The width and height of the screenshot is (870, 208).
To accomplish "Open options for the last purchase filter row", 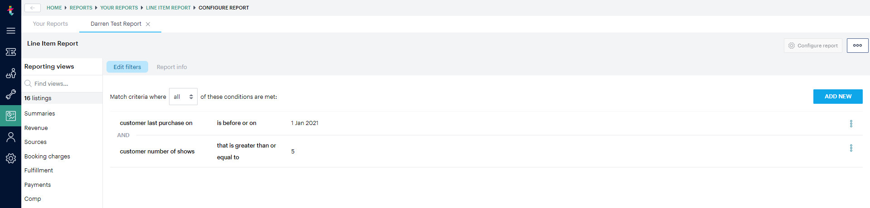I will coord(851,124).
